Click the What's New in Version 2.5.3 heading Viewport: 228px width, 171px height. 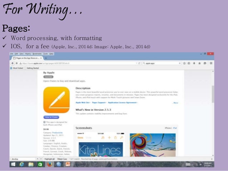click(x=93, y=110)
